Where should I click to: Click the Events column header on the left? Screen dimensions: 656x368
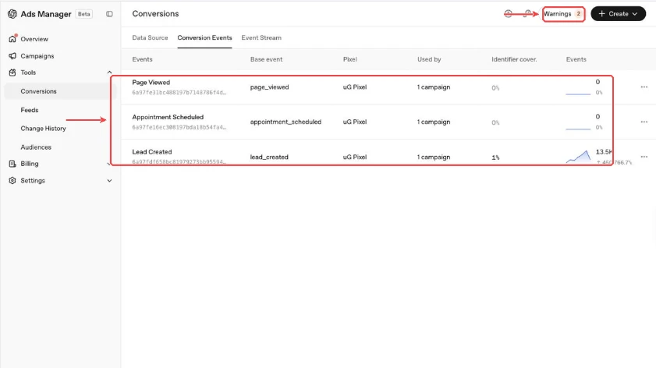coord(142,59)
